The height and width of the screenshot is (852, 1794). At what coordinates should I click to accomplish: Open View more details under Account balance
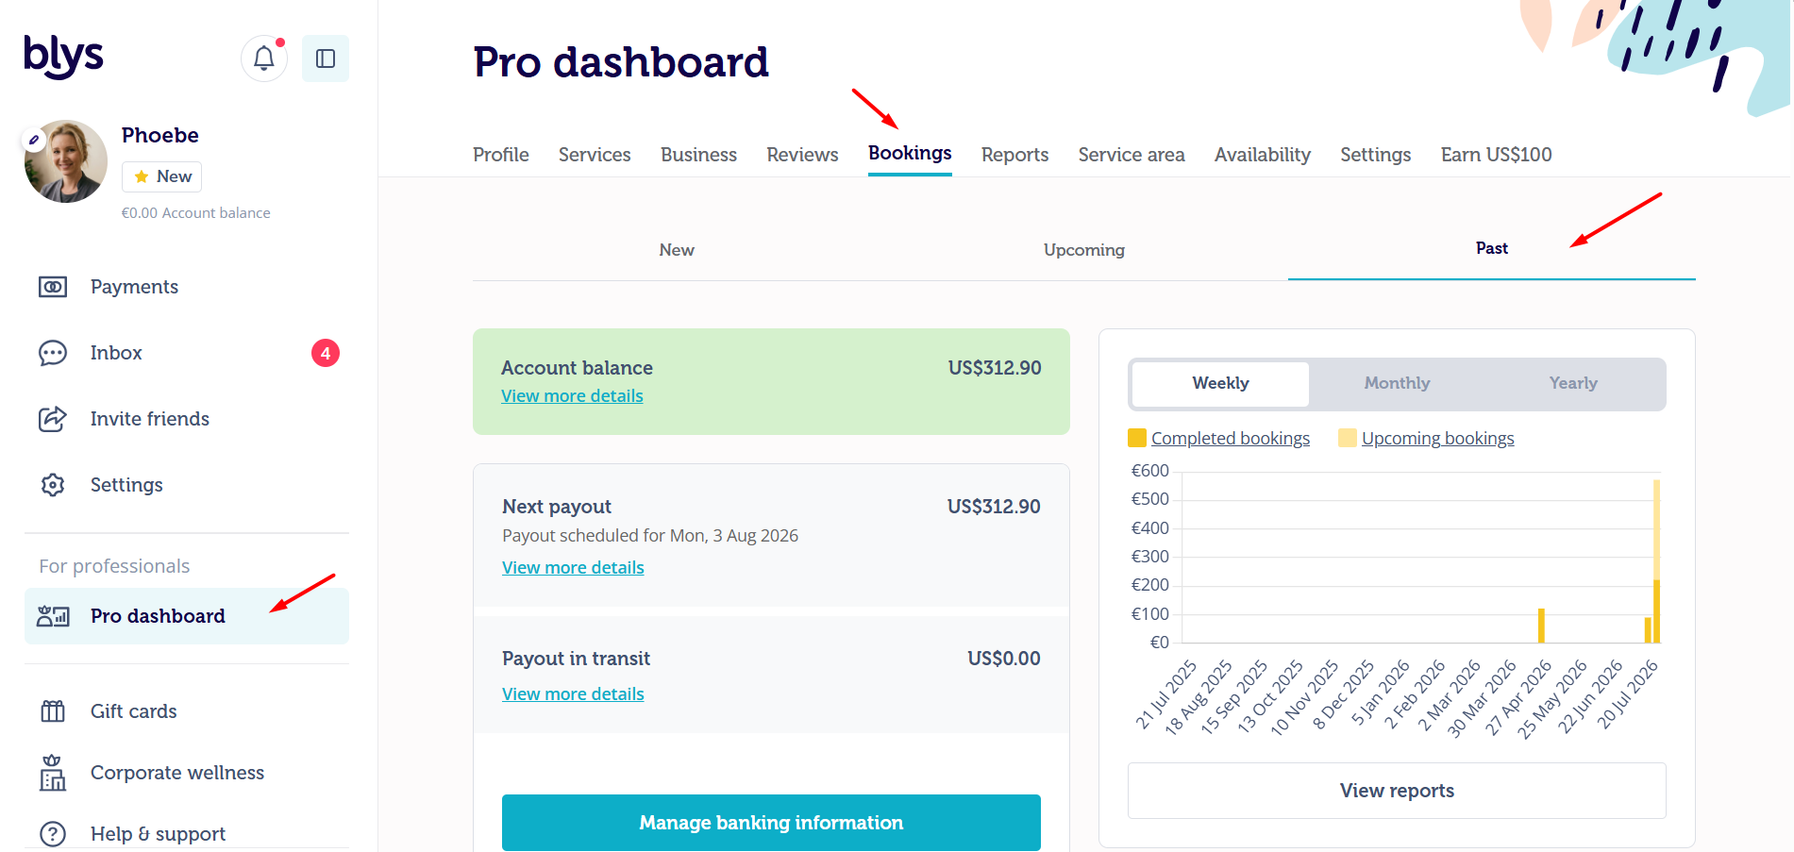pyautogui.click(x=572, y=396)
